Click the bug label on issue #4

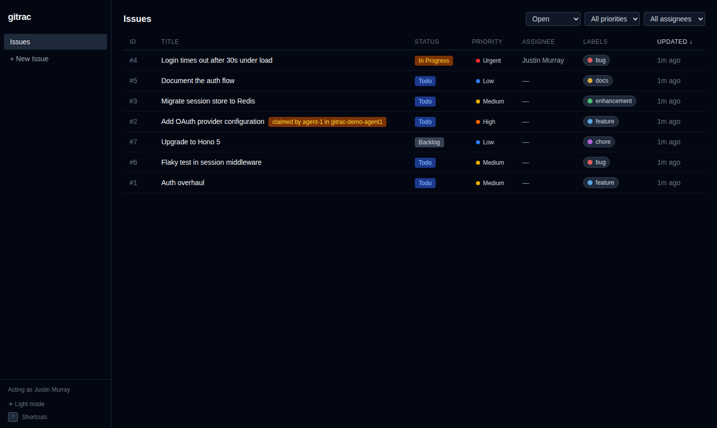[x=597, y=60]
